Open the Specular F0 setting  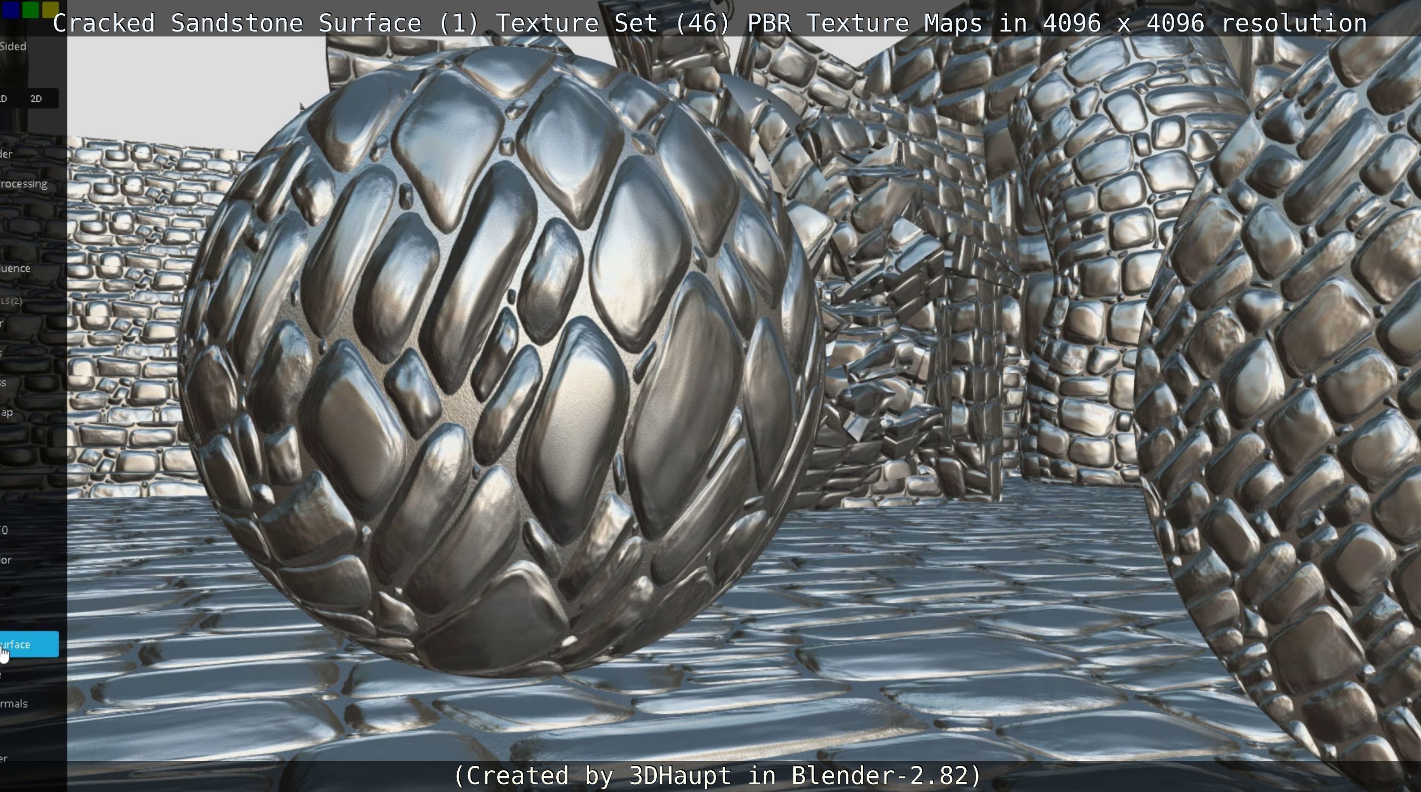click(4, 530)
